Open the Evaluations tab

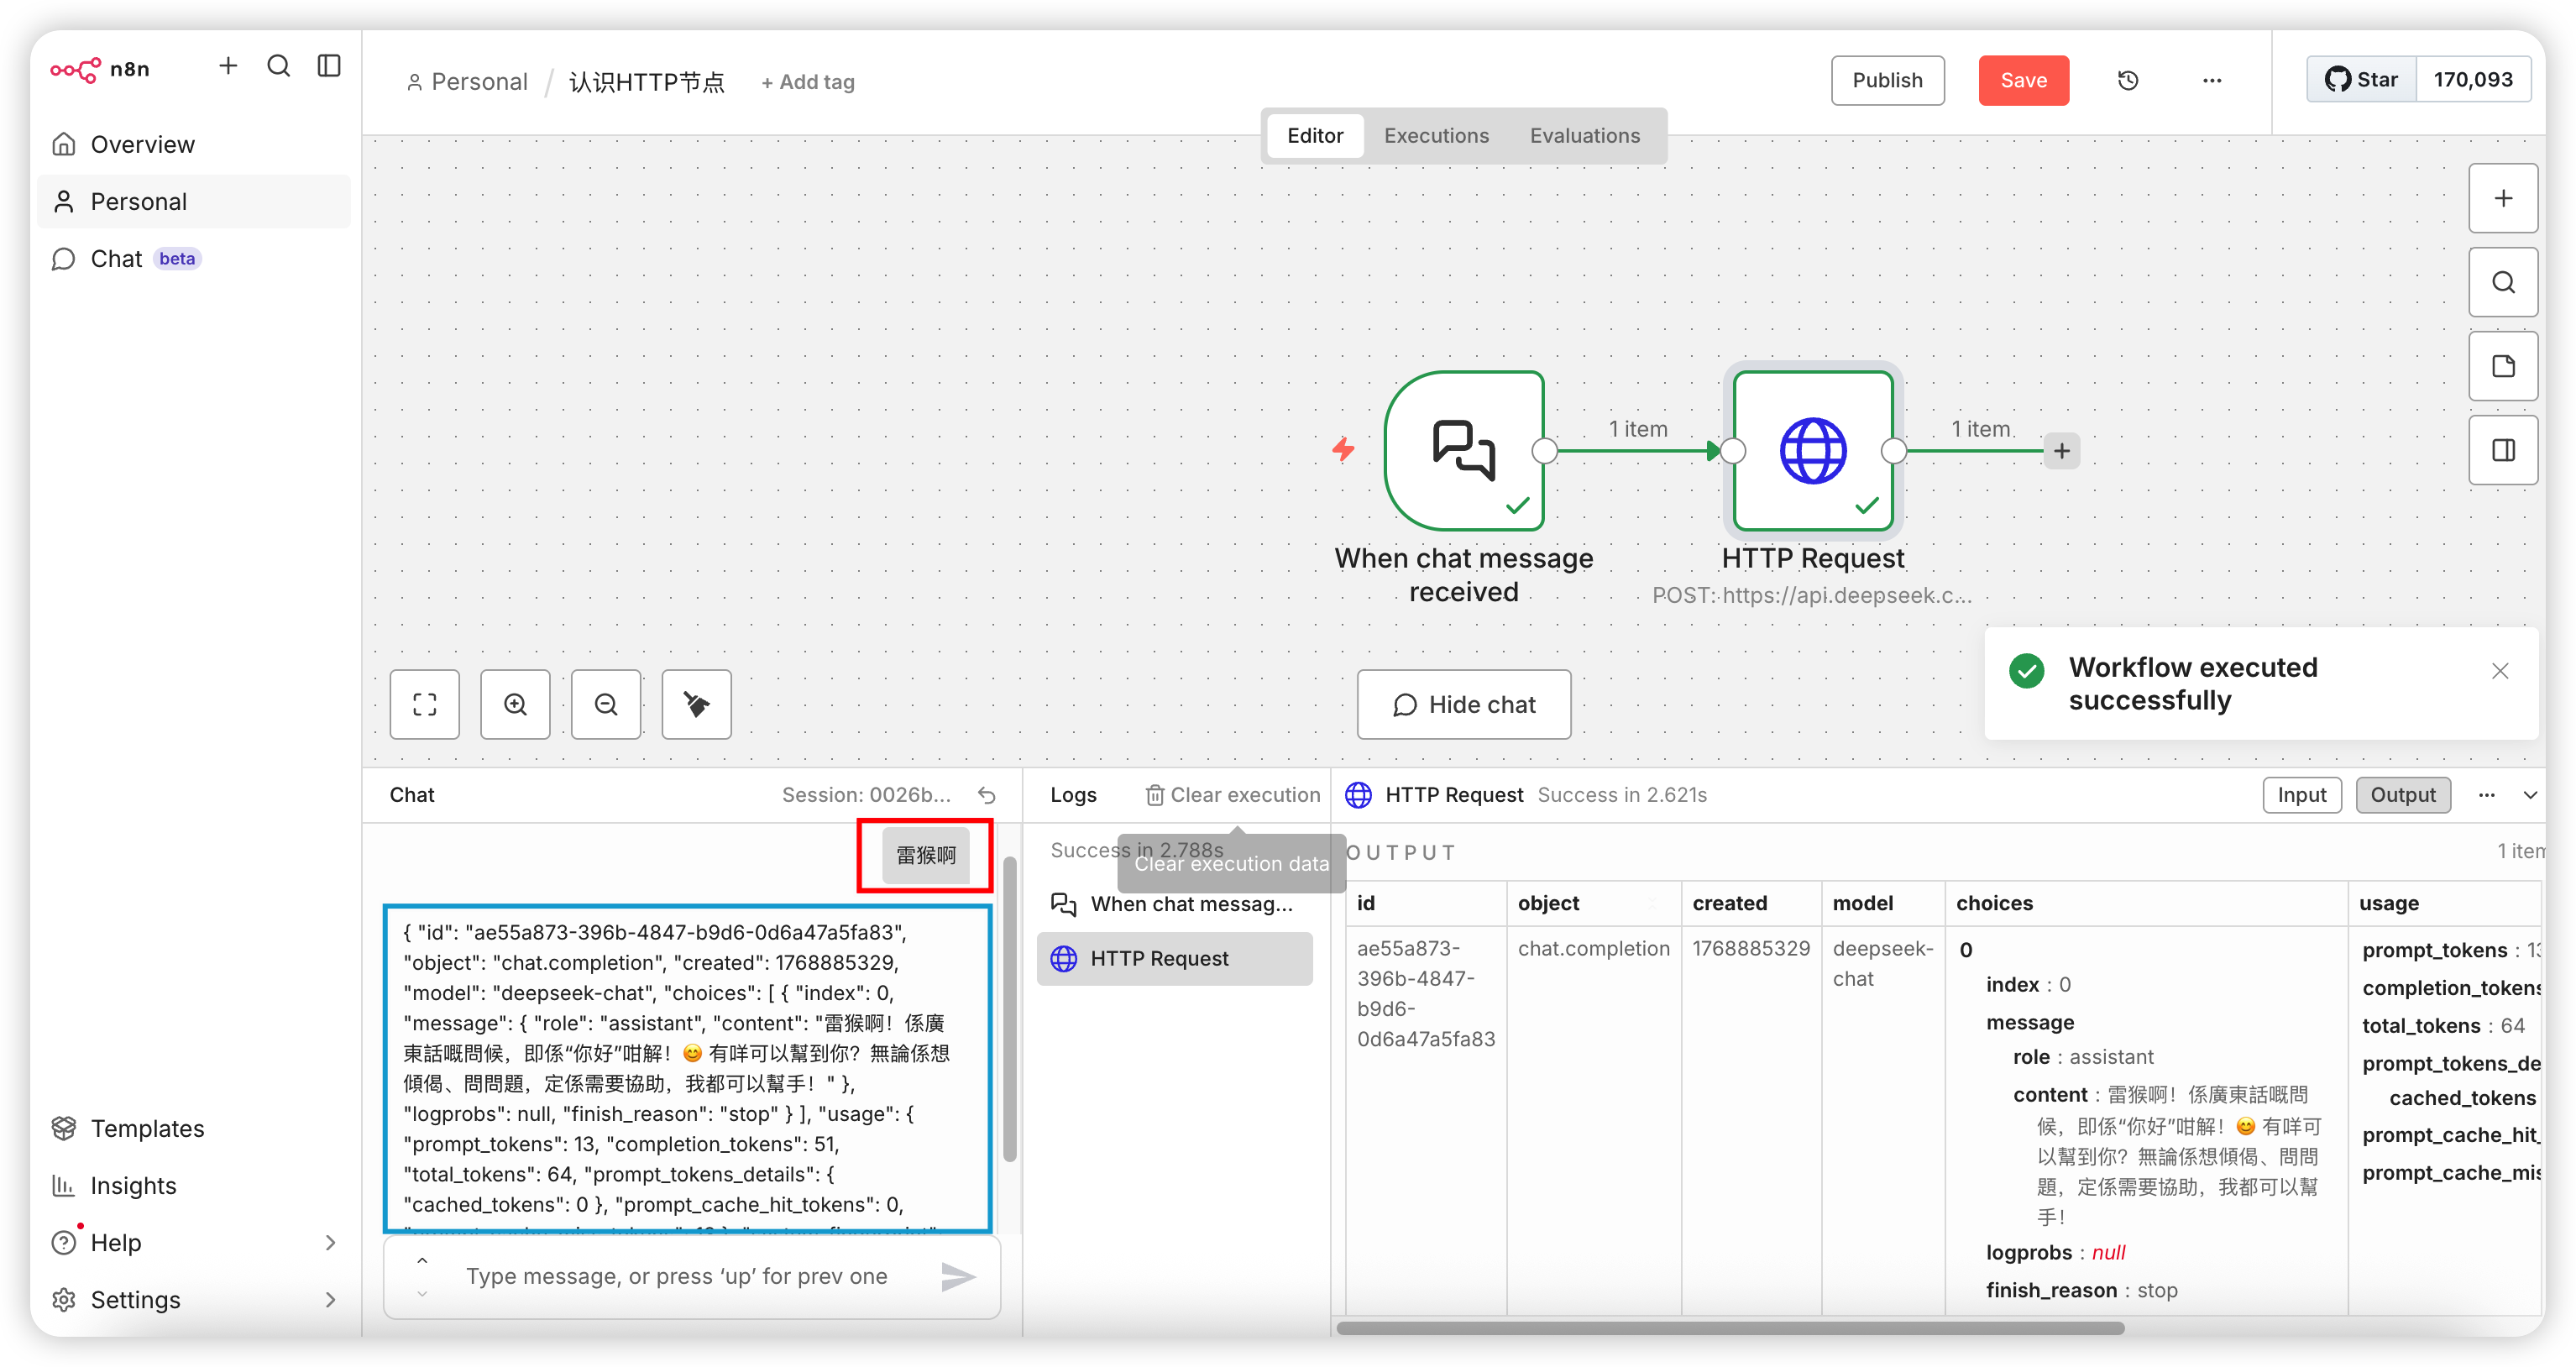(1584, 136)
